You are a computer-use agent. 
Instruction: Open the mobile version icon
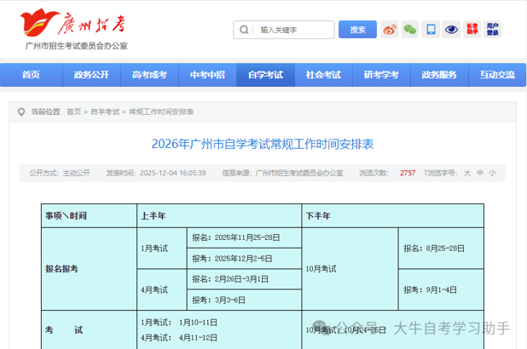click(x=431, y=30)
